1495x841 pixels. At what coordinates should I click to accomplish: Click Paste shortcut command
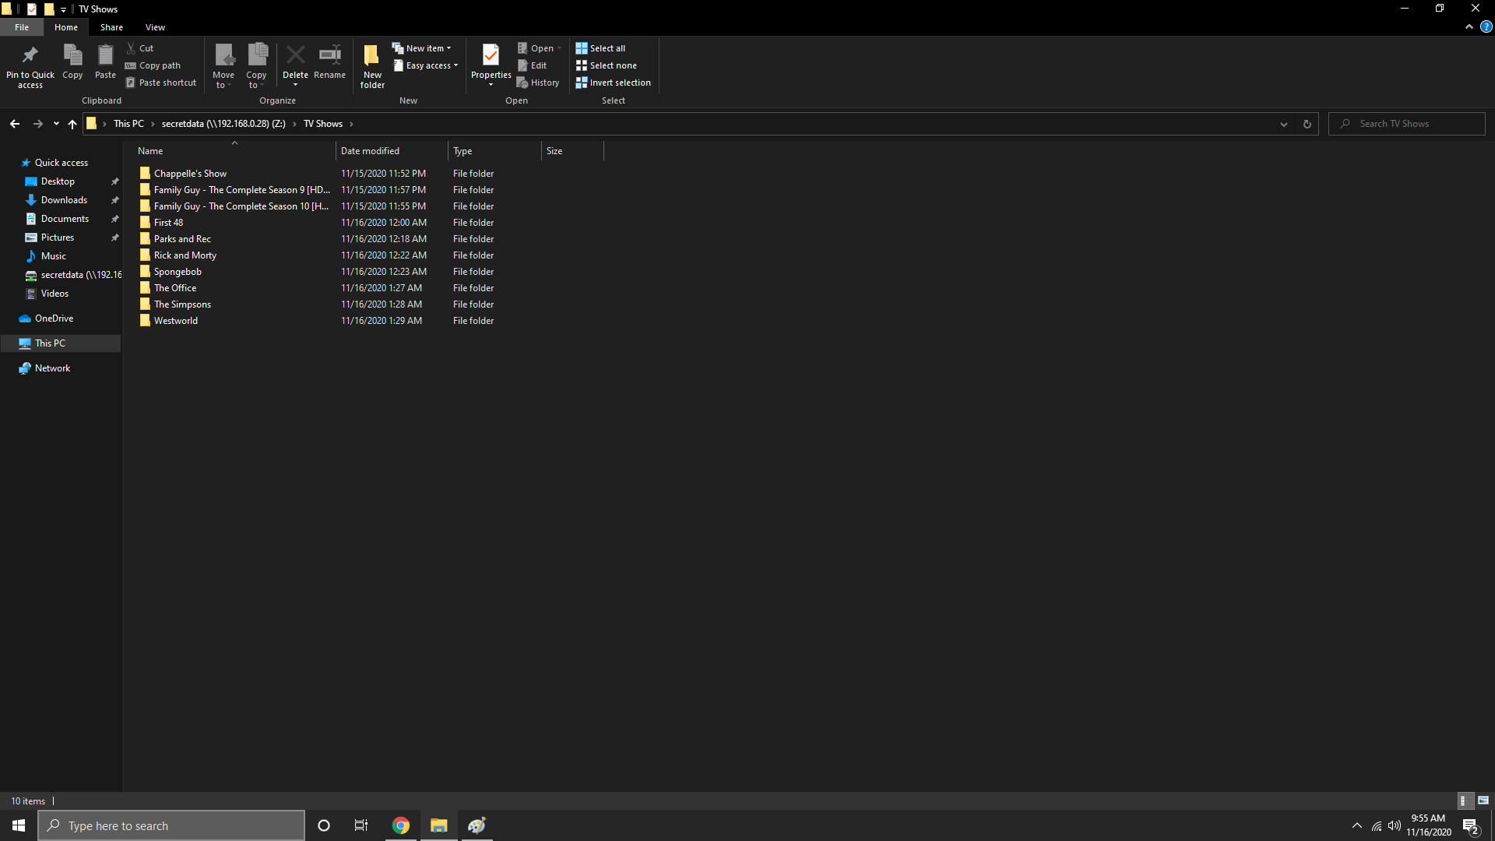click(161, 83)
